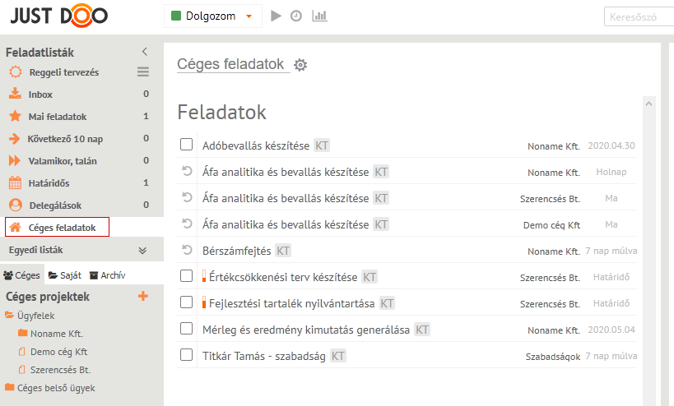Open Fejlesztési tartalék nyilvántartása task
The width and height of the screenshot is (674, 406).
[292, 303]
